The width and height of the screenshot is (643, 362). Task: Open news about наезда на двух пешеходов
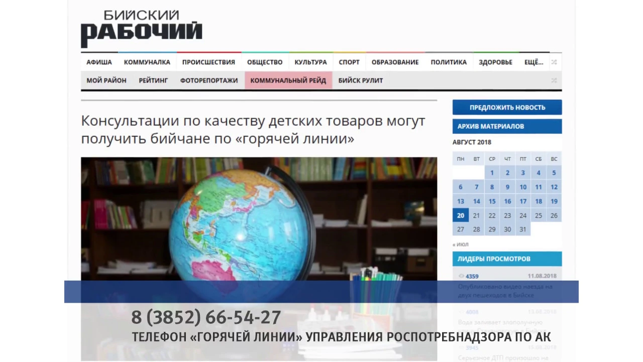(x=505, y=291)
